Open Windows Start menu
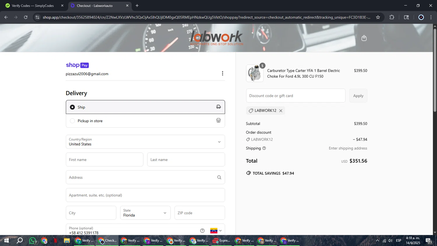Image resolution: width=437 pixels, height=246 pixels. (x=6, y=241)
